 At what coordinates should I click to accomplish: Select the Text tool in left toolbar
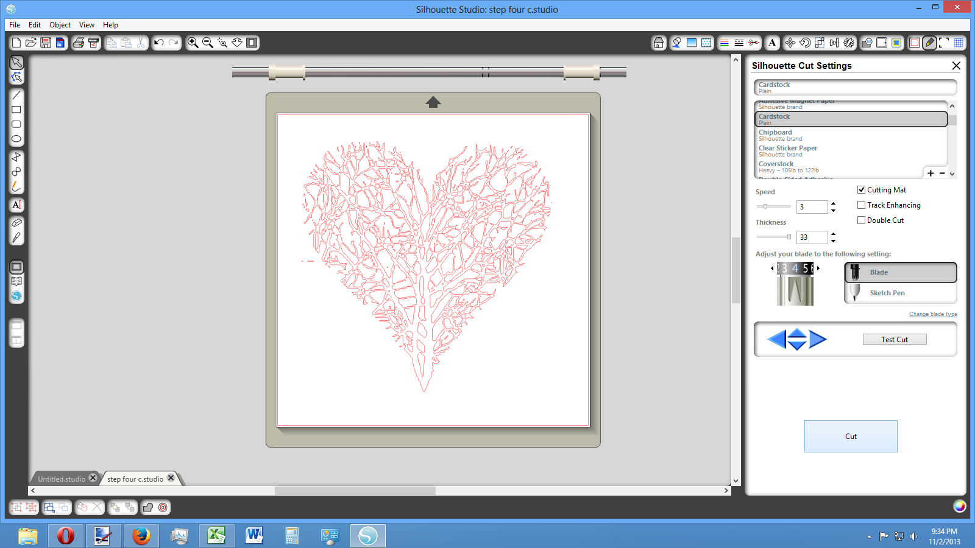(16, 205)
